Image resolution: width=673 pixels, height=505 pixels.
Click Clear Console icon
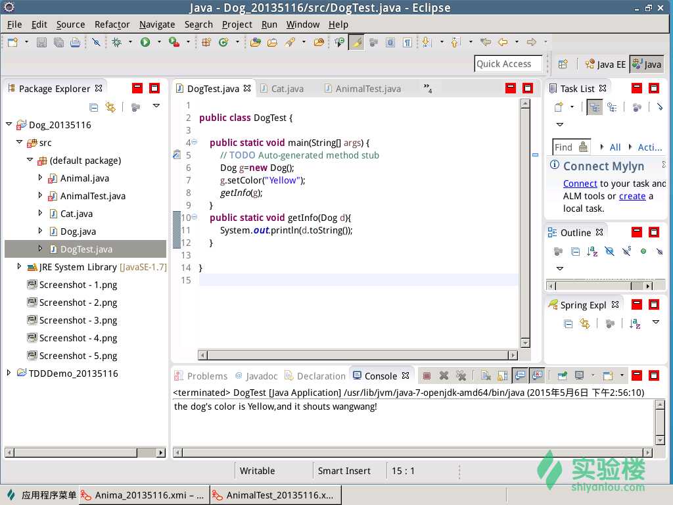[486, 375]
